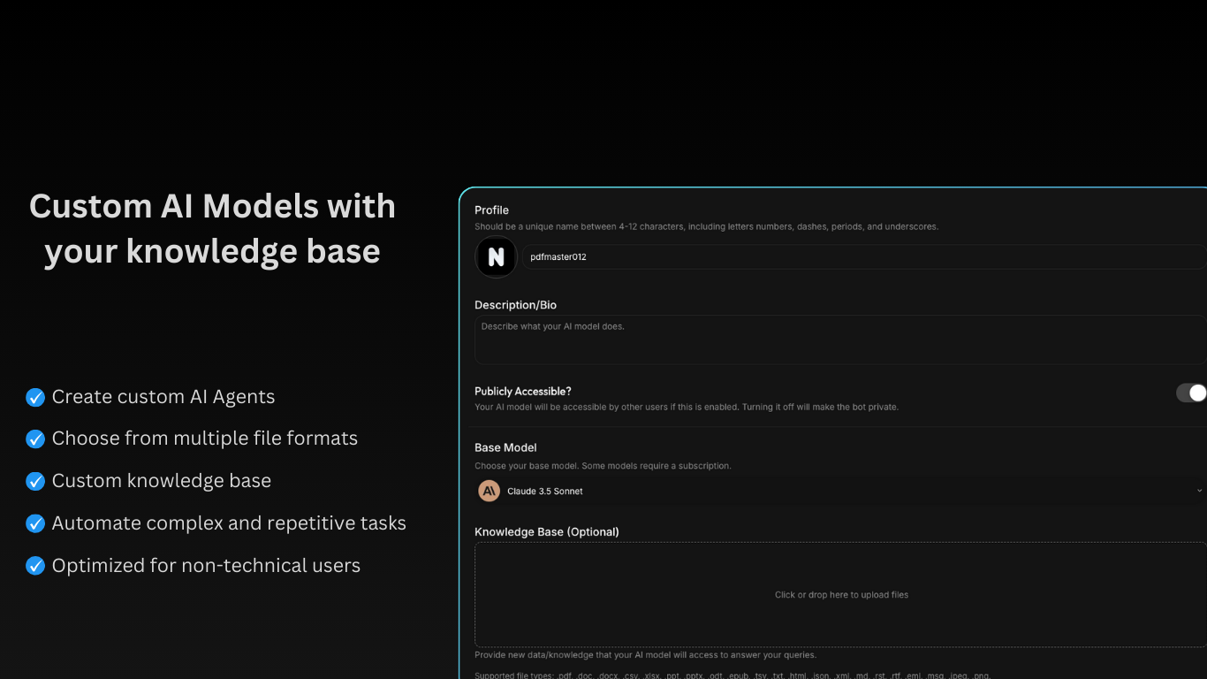This screenshot has height=679, width=1207.
Task: Click the N profile avatar icon
Action: (496, 257)
